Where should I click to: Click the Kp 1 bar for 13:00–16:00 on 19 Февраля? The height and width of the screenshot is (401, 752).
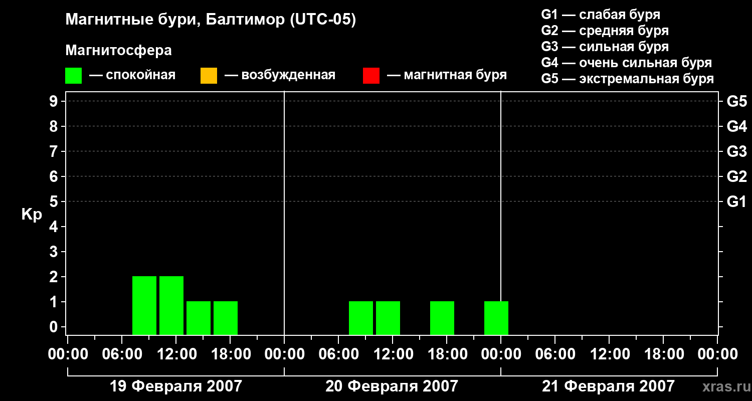click(199, 318)
